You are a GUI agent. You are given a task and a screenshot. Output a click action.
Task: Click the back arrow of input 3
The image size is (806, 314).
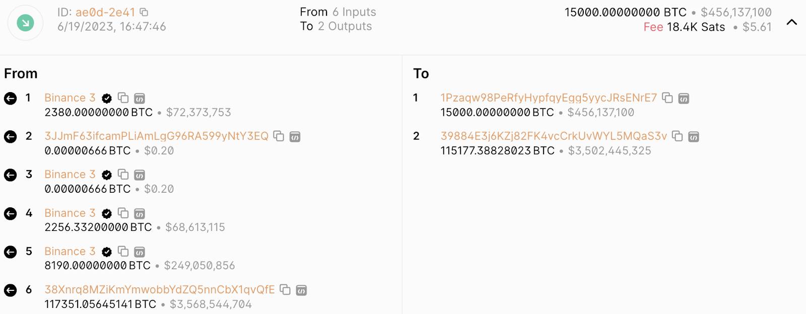point(11,175)
